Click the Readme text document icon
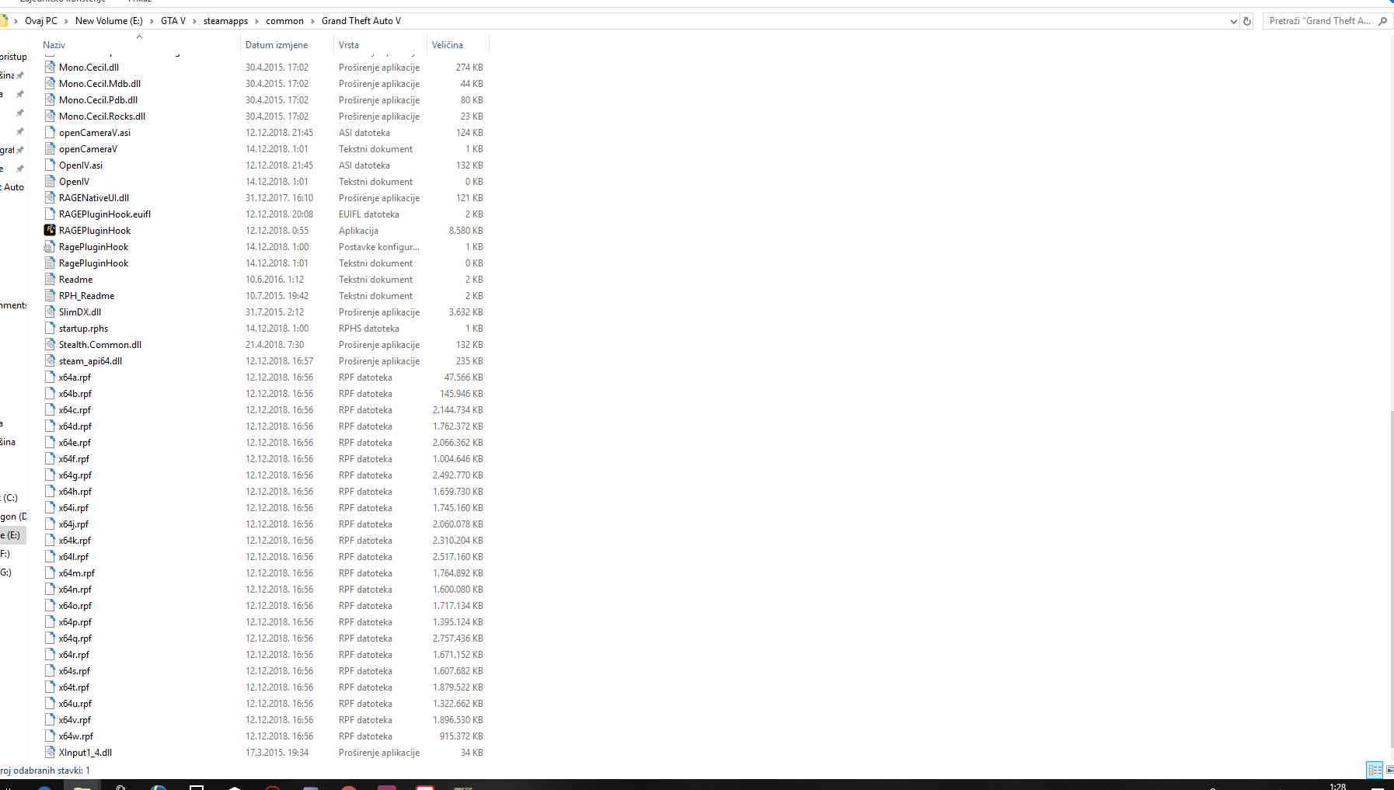 50,279
